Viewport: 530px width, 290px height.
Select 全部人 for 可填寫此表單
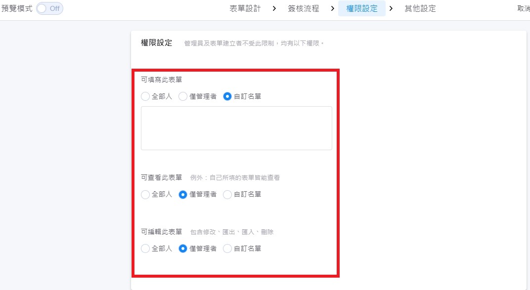coord(145,96)
